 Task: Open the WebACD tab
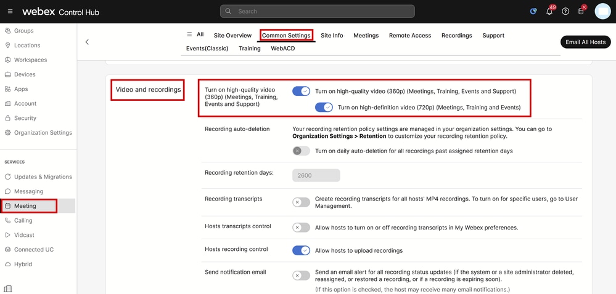(283, 48)
